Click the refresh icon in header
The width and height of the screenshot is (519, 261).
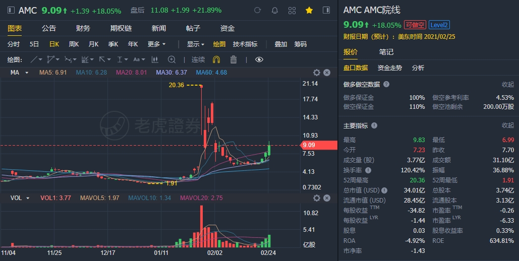tap(257, 10)
